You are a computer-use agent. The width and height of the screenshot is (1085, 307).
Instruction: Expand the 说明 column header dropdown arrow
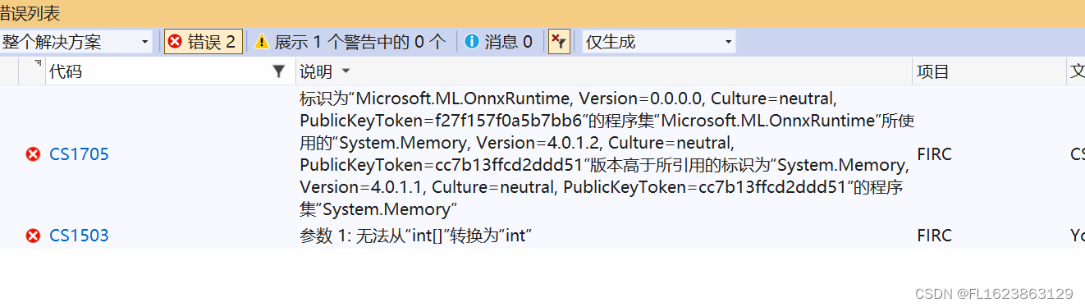pyautogui.click(x=346, y=71)
